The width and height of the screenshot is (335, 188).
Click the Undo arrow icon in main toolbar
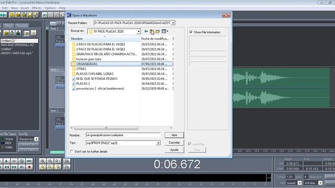pyautogui.click(x=44, y=15)
